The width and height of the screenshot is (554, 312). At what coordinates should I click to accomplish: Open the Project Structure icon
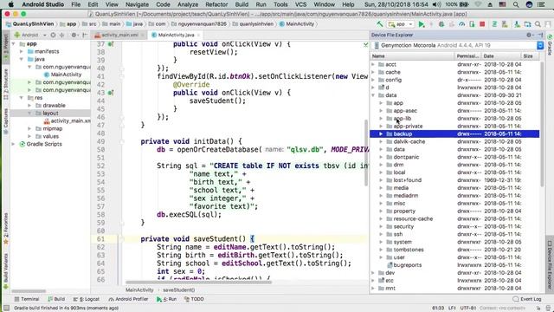point(527,24)
